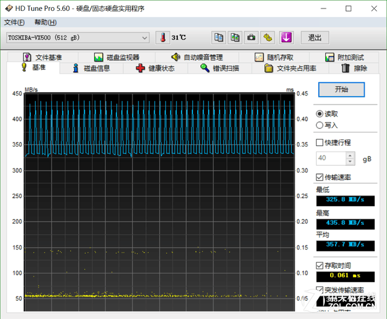The height and width of the screenshot is (319, 387).
Task: Open the 文件夹占用率 tab
Action: click(290, 68)
